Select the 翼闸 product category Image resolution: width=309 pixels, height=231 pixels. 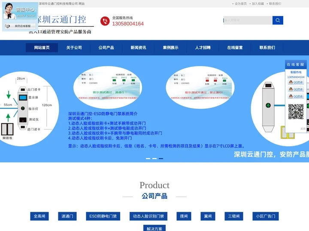click(x=208, y=216)
